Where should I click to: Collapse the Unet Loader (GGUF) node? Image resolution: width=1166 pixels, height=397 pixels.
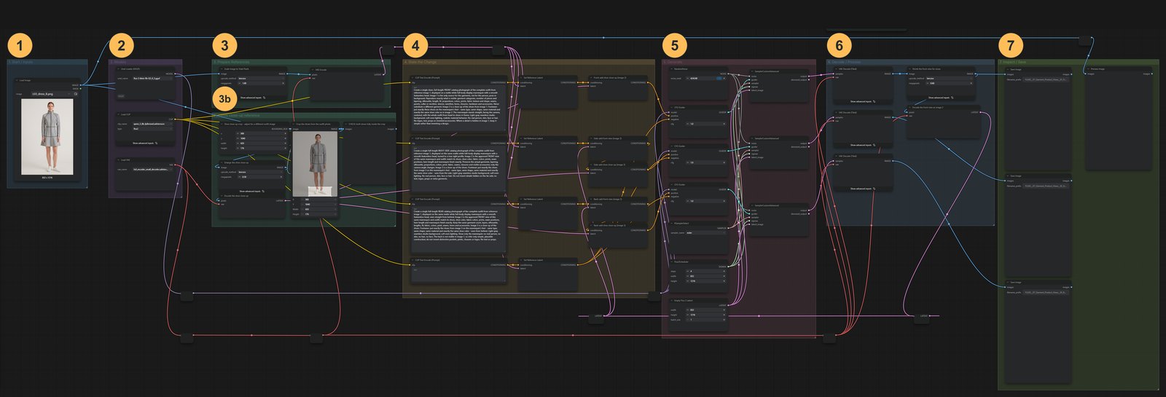(x=119, y=69)
